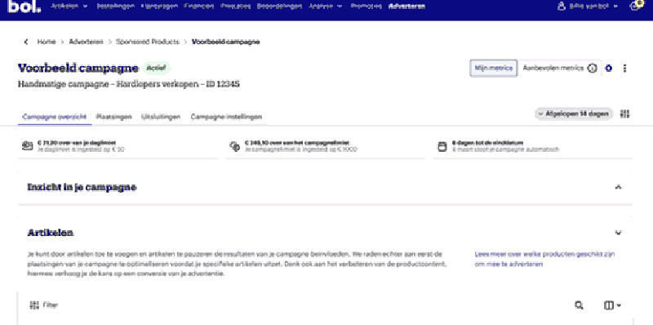Expand the Artikelen section chevron
The image size is (653, 325).
[619, 233]
